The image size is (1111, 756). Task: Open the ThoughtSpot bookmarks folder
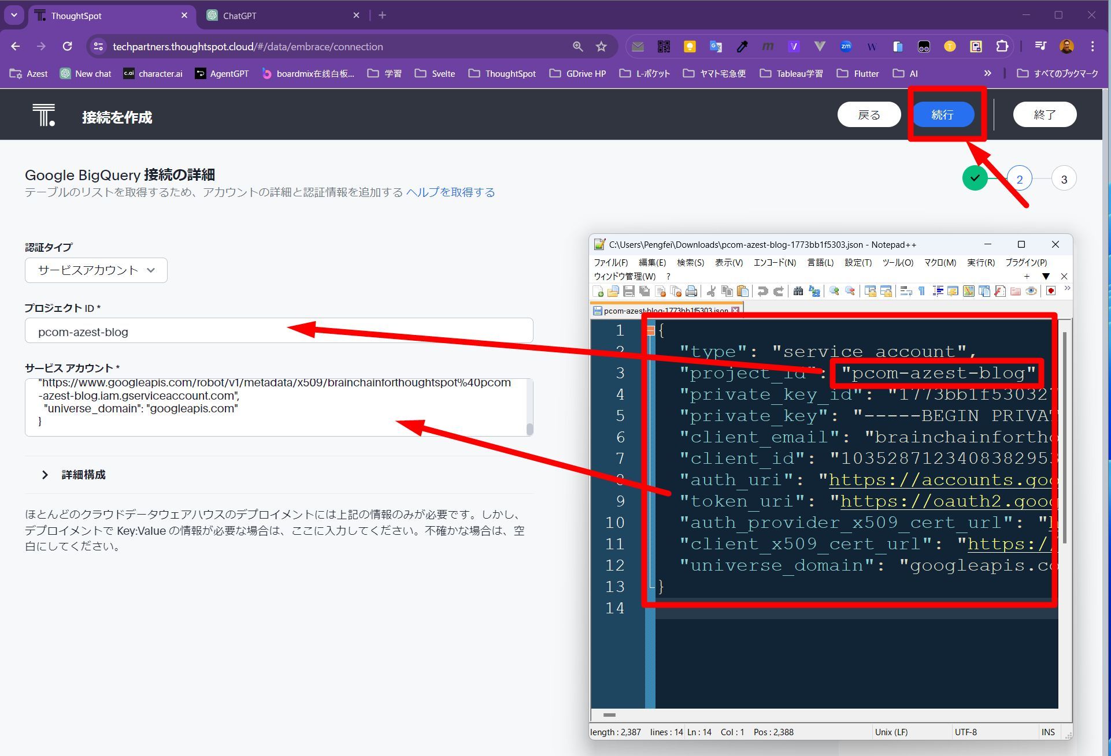tap(502, 73)
